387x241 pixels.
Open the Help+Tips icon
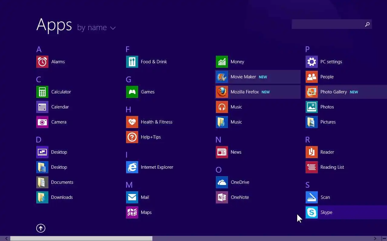point(132,137)
